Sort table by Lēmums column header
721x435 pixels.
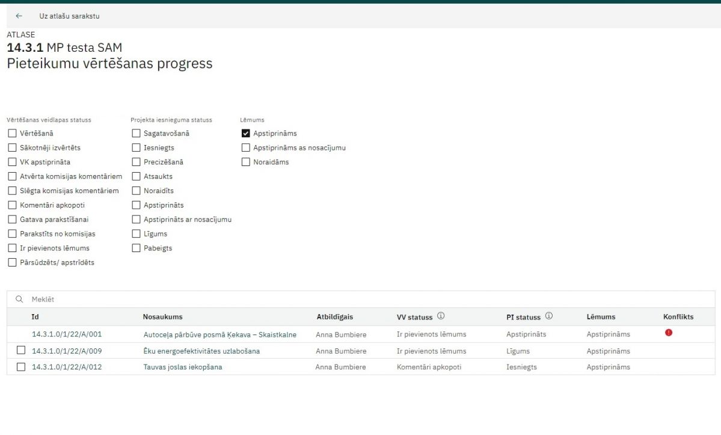click(x=601, y=317)
